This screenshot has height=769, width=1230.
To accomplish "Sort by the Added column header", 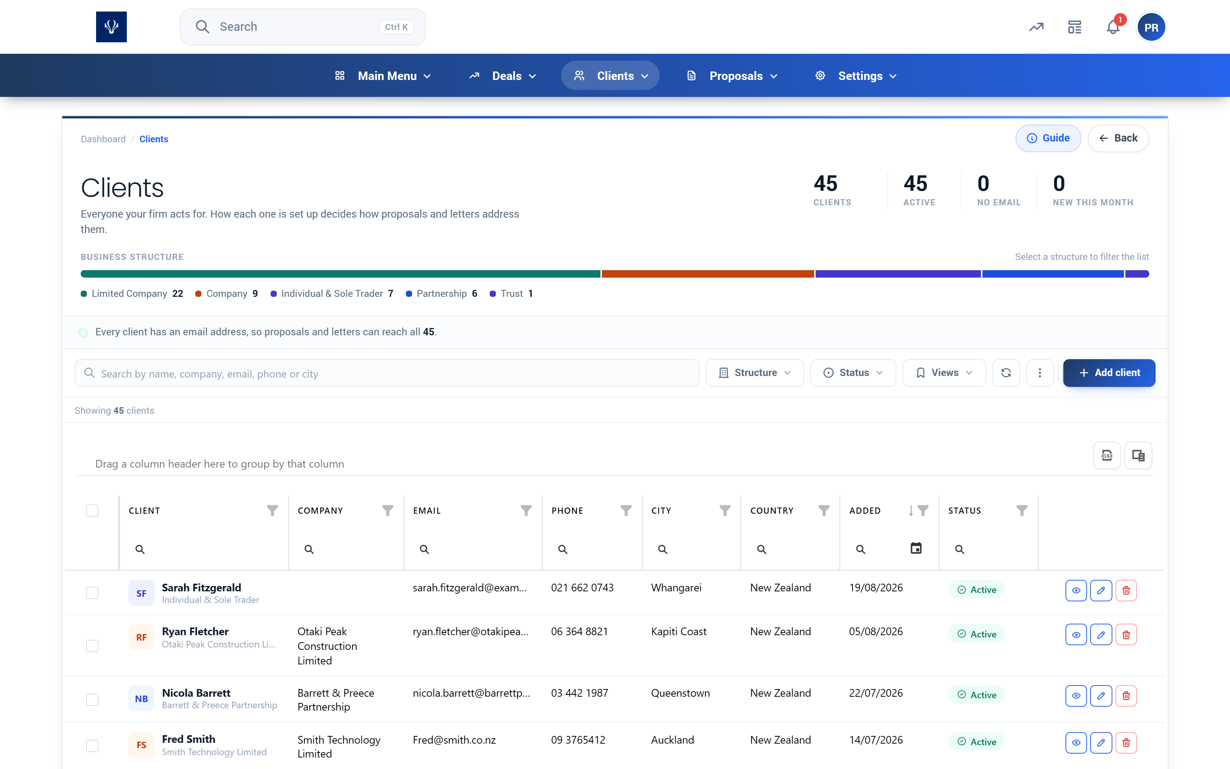I will click(865, 511).
